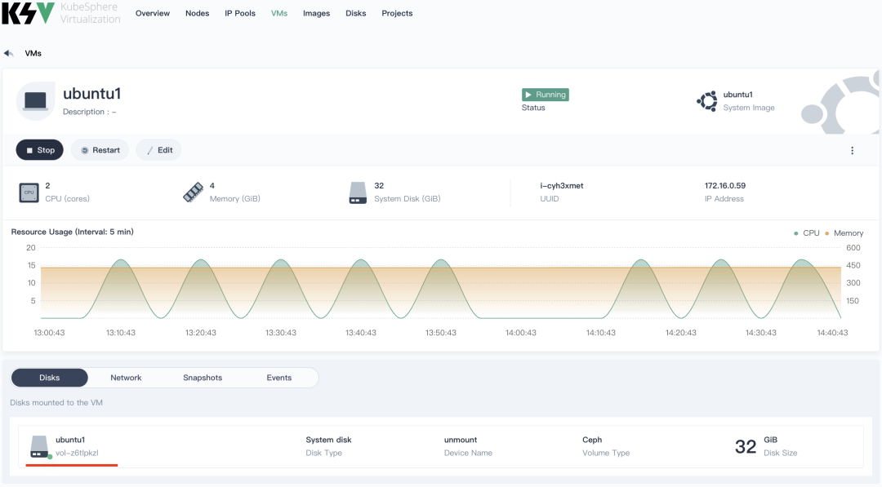
Task: Click the vol-z6tlpkzl volume ID
Action: pyautogui.click(x=77, y=453)
